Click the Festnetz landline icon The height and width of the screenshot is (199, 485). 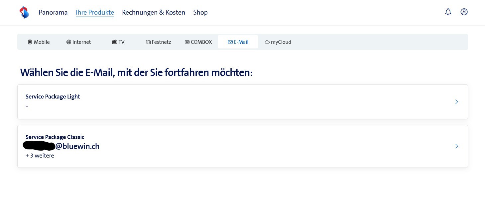[148, 42]
